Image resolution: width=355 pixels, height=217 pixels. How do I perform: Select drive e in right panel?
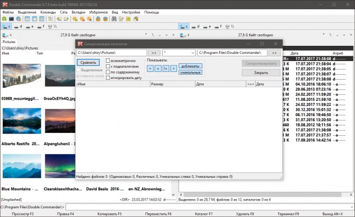click(x=207, y=27)
